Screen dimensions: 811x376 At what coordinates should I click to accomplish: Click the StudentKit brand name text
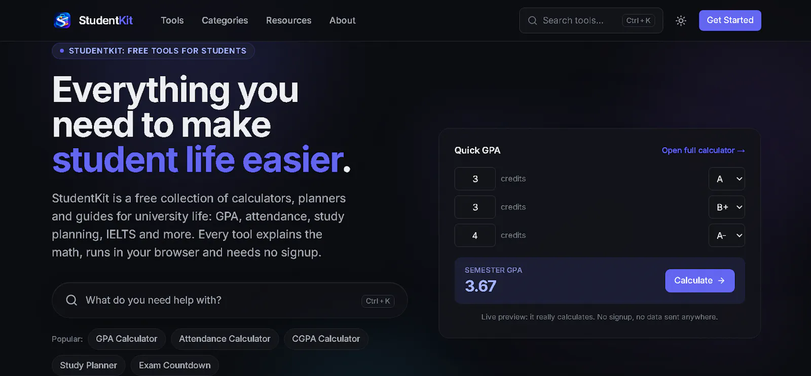pyautogui.click(x=105, y=20)
